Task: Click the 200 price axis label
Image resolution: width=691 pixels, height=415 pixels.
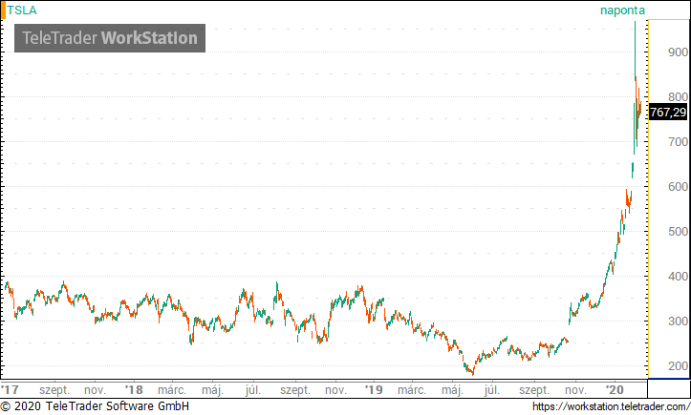Action: 678,366
